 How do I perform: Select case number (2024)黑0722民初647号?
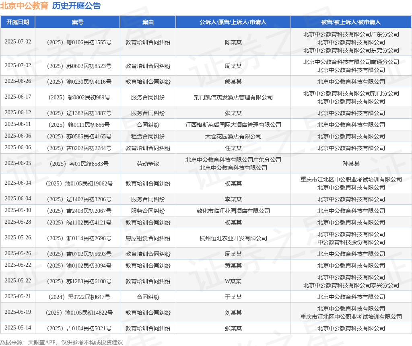click(x=79, y=297)
